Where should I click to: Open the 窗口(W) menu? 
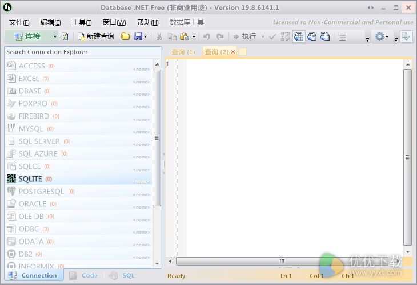(x=114, y=22)
